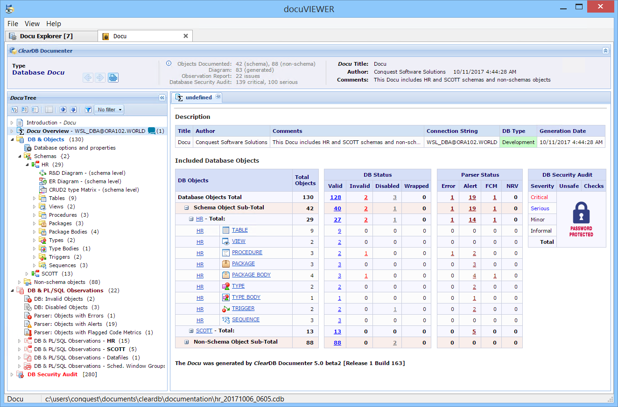This screenshot has width=618, height=407.
Task: Collapse the HR Total row in table
Action: (x=191, y=219)
